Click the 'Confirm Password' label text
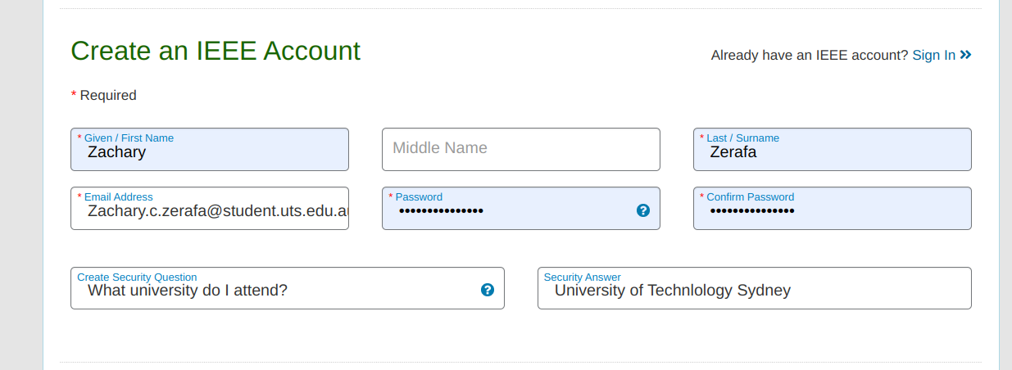Viewport: 1012px width, 370px height. [x=750, y=197]
